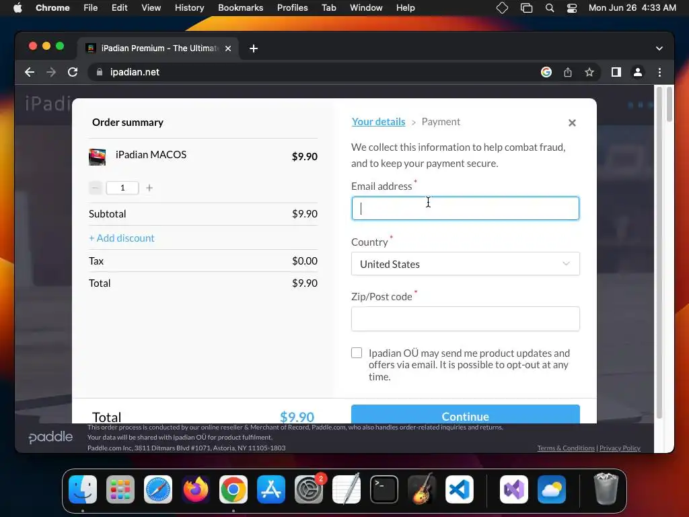Open Finder from the Dock
Viewport: 689px width, 517px height.
click(x=83, y=489)
